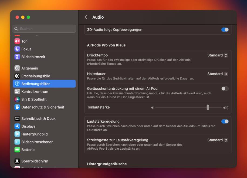The height and width of the screenshot is (178, 247).
Task: Click the Batterie icon
Action: 17,150
